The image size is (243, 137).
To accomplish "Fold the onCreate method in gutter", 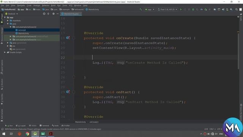I will point(74,38).
